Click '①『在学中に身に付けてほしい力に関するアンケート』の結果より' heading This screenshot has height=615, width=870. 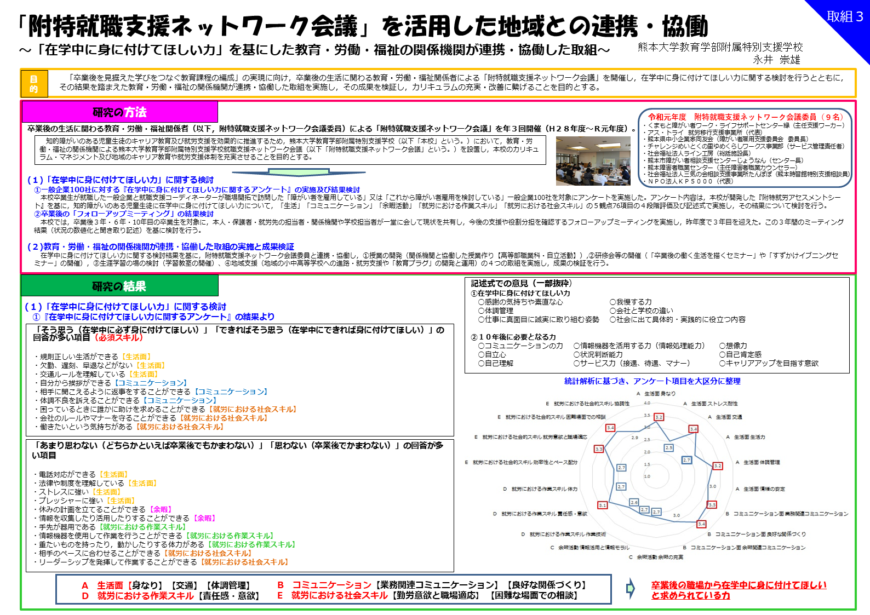(x=153, y=317)
